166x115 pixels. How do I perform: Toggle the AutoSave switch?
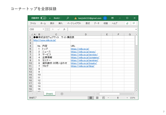(43, 18)
